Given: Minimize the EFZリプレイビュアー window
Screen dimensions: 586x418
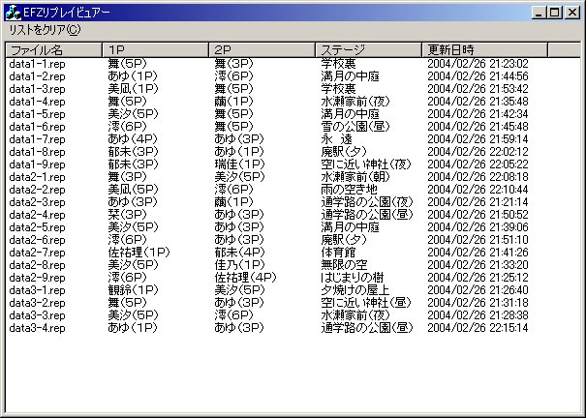Looking at the screenshot, I should tap(539, 13).
